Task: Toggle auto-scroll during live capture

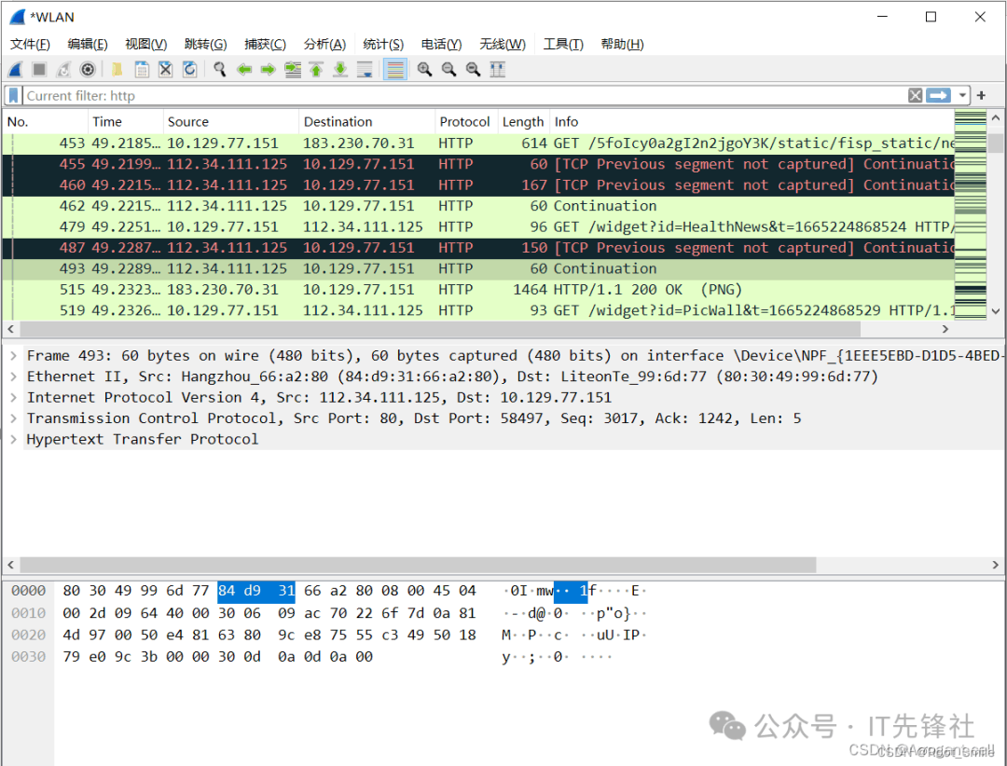Action: pos(365,69)
